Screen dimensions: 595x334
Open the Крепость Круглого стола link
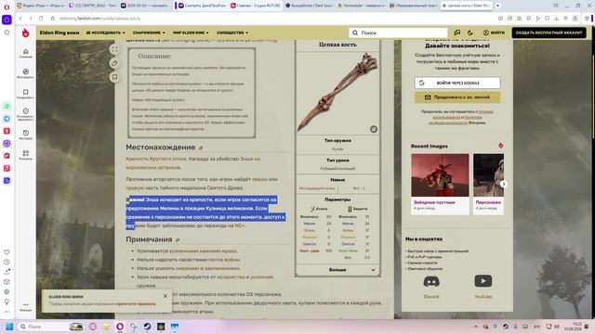tap(156, 159)
